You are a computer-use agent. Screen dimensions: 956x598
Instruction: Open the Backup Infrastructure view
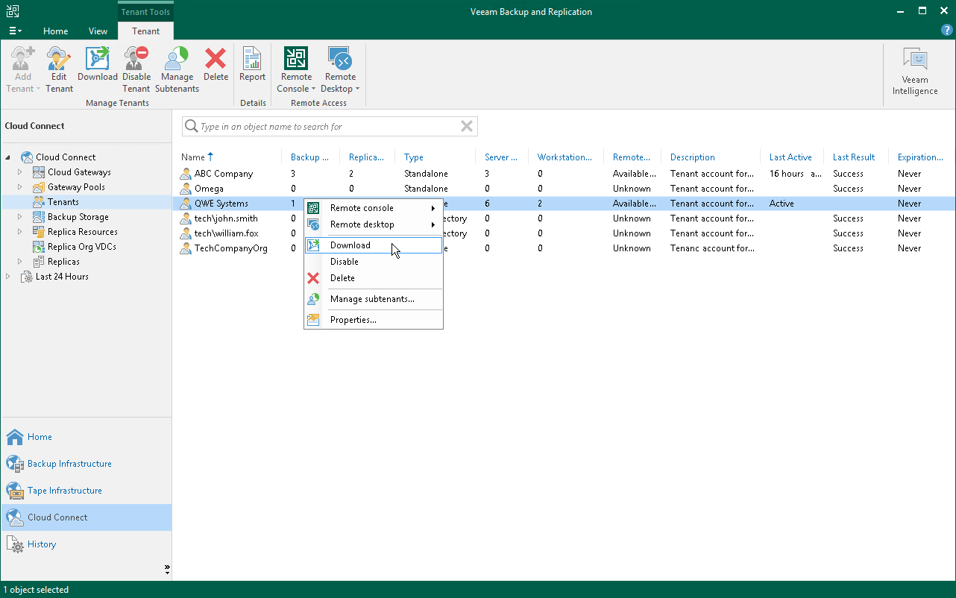pos(69,464)
